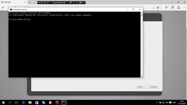Click the recorder magnifier zoom icon
The width and height of the screenshot is (187, 105).
45,3
